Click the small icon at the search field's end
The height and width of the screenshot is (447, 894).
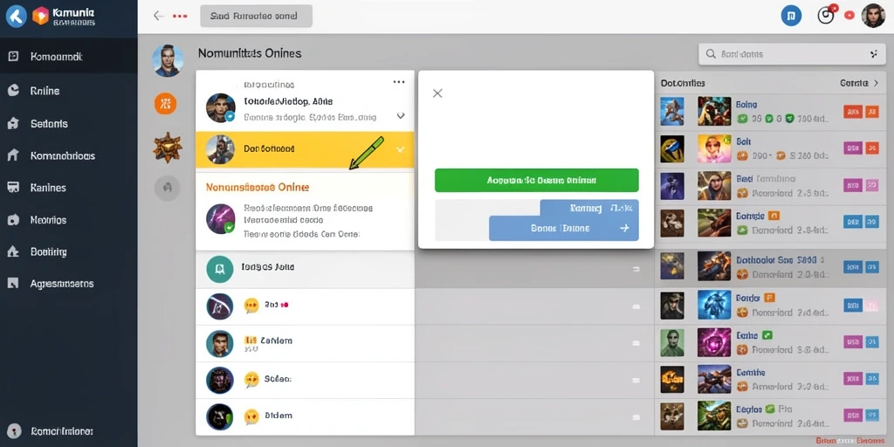pyautogui.click(x=873, y=54)
